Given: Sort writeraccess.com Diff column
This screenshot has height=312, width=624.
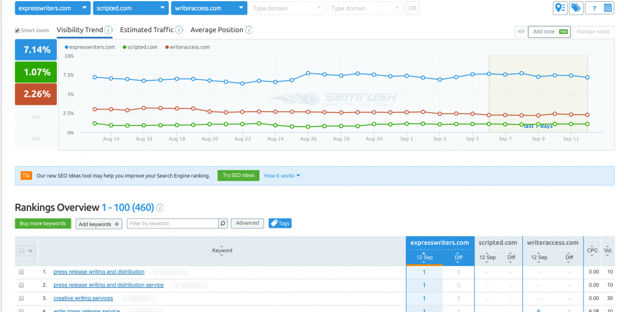Looking at the screenshot, I should click(569, 257).
